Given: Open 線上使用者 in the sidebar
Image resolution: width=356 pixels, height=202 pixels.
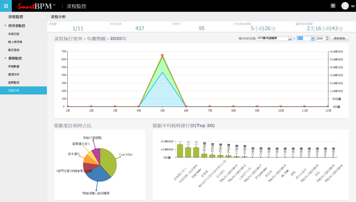Looking at the screenshot, I should tap(15, 42).
